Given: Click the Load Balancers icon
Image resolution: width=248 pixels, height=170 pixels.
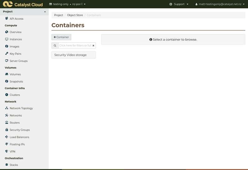Looking at the screenshot, I should 7,137.
